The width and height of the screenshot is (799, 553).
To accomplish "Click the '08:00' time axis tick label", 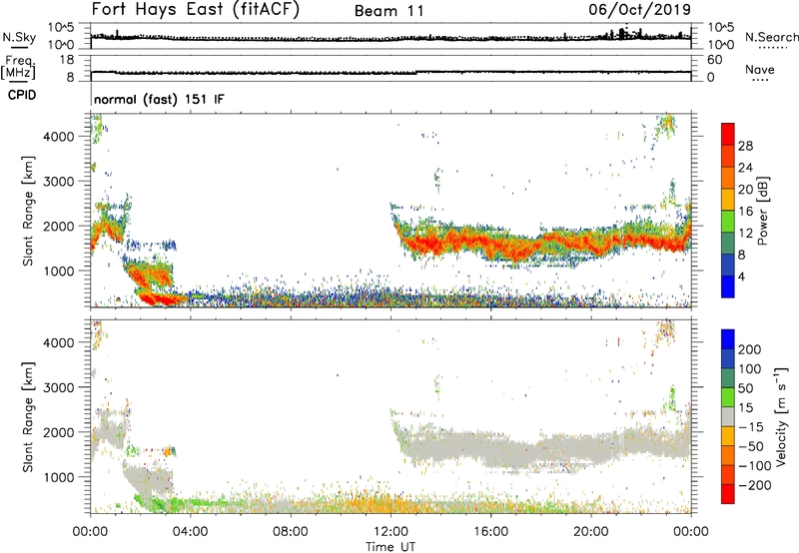I will coord(291,532).
